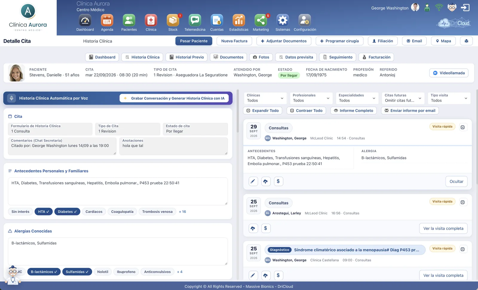Toggle the B-lactámicos allergy chip
478x290 pixels.
point(44,272)
